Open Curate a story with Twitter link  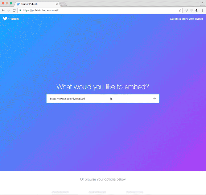186,19
